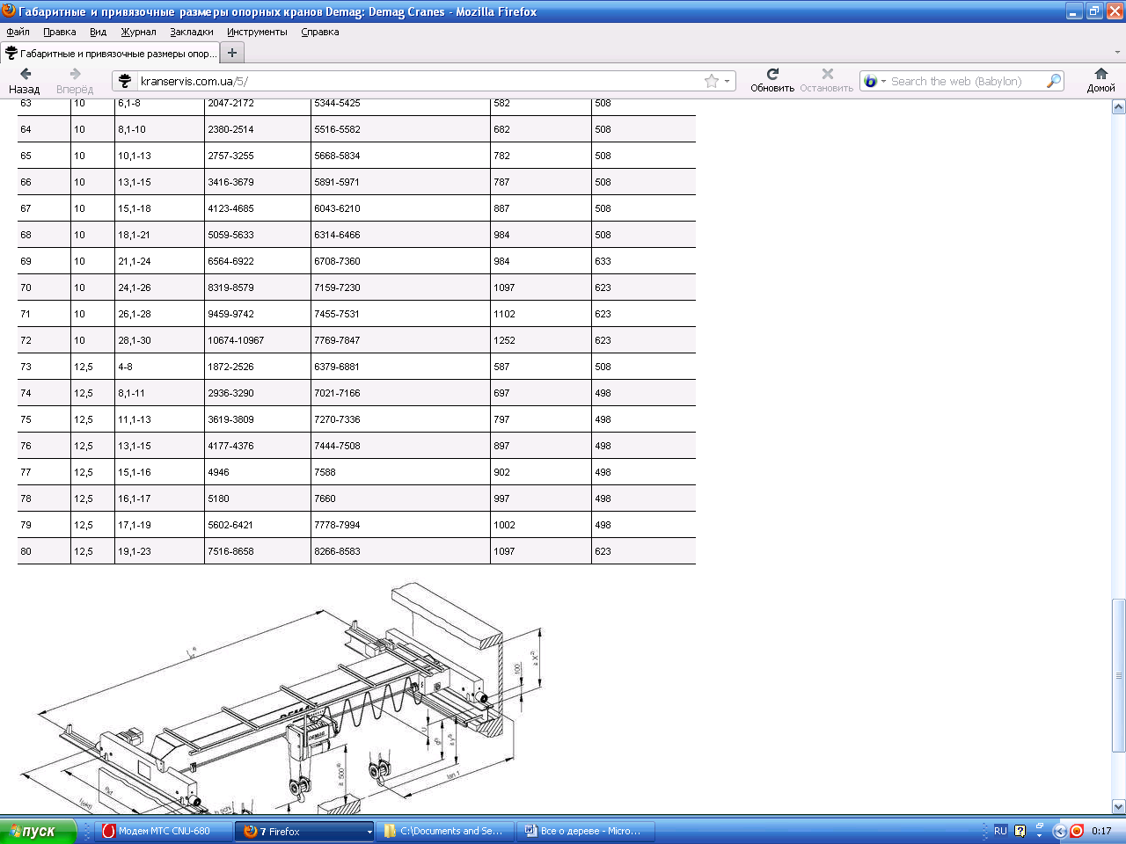The height and width of the screenshot is (844, 1126).
Task: Open the Справка menu
Action: click(319, 32)
